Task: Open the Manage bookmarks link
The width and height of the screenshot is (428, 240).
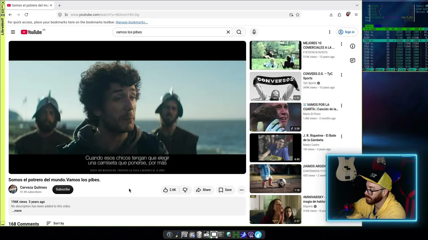Action: tap(132, 22)
